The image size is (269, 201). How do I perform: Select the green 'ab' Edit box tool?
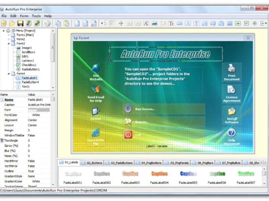click(x=238, y=23)
